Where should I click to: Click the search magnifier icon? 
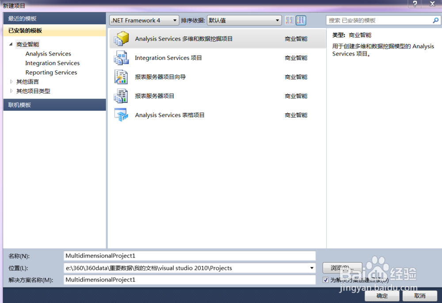pyautogui.click(x=435, y=20)
